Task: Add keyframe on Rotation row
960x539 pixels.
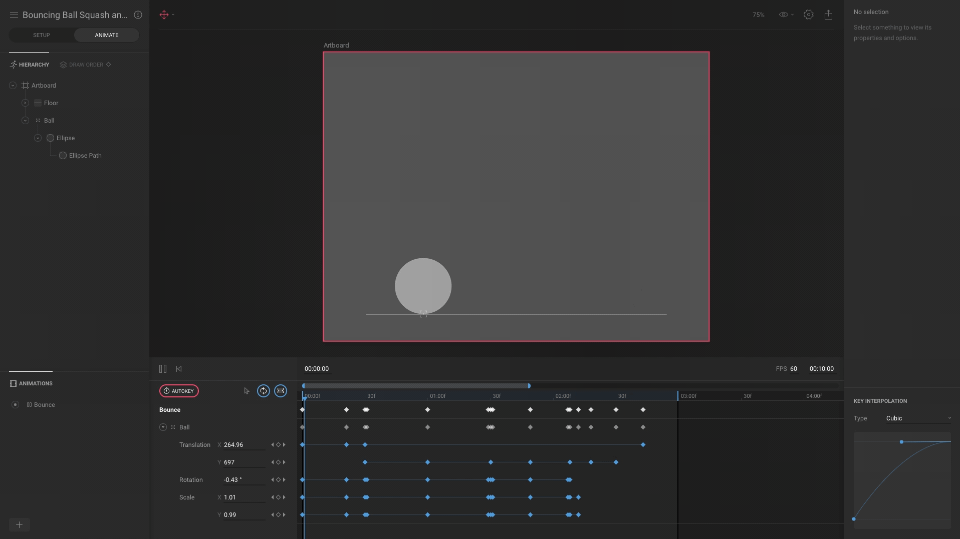Action: (x=278, y=480)
